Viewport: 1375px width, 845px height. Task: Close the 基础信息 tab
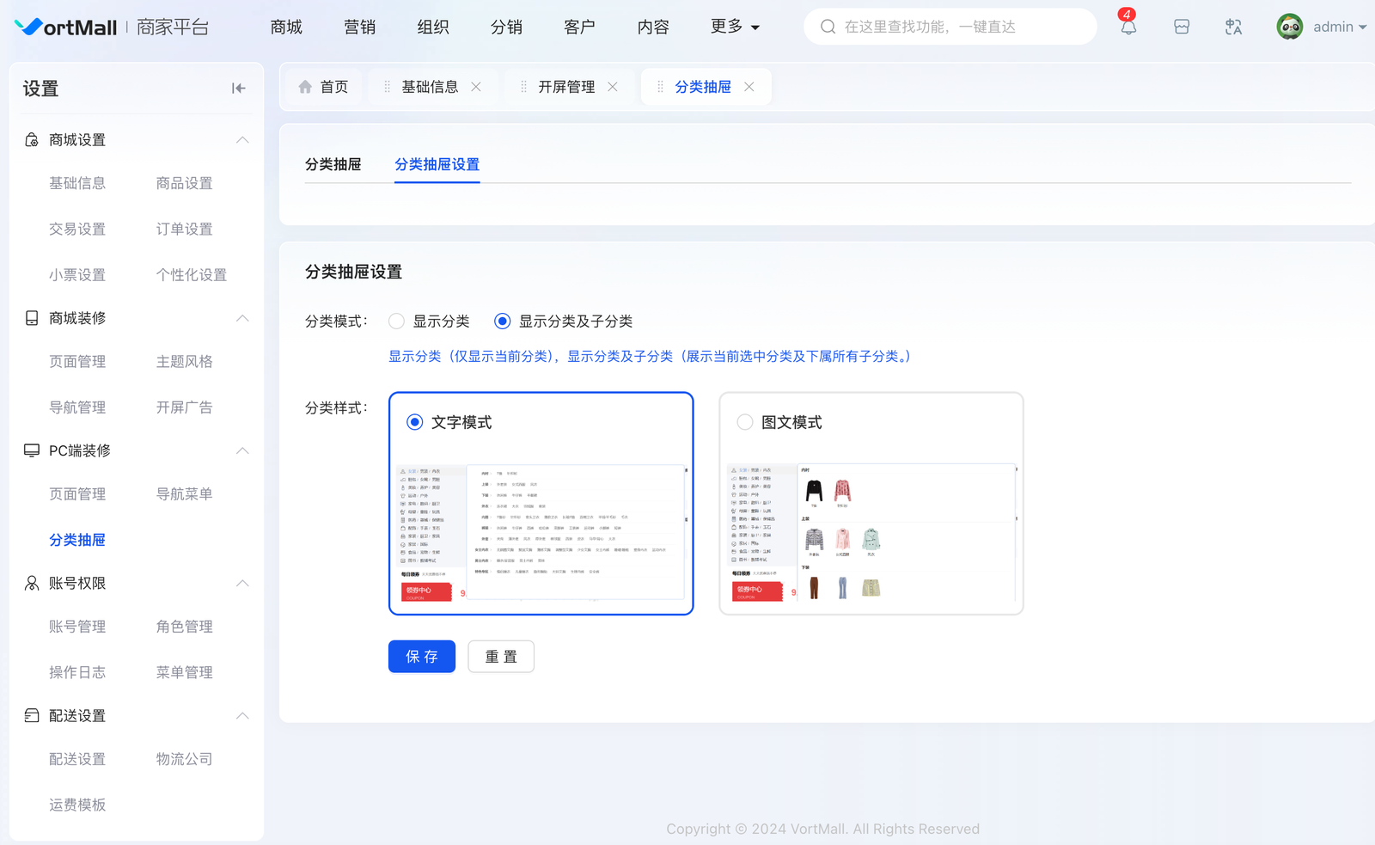(x=476, y=87)
